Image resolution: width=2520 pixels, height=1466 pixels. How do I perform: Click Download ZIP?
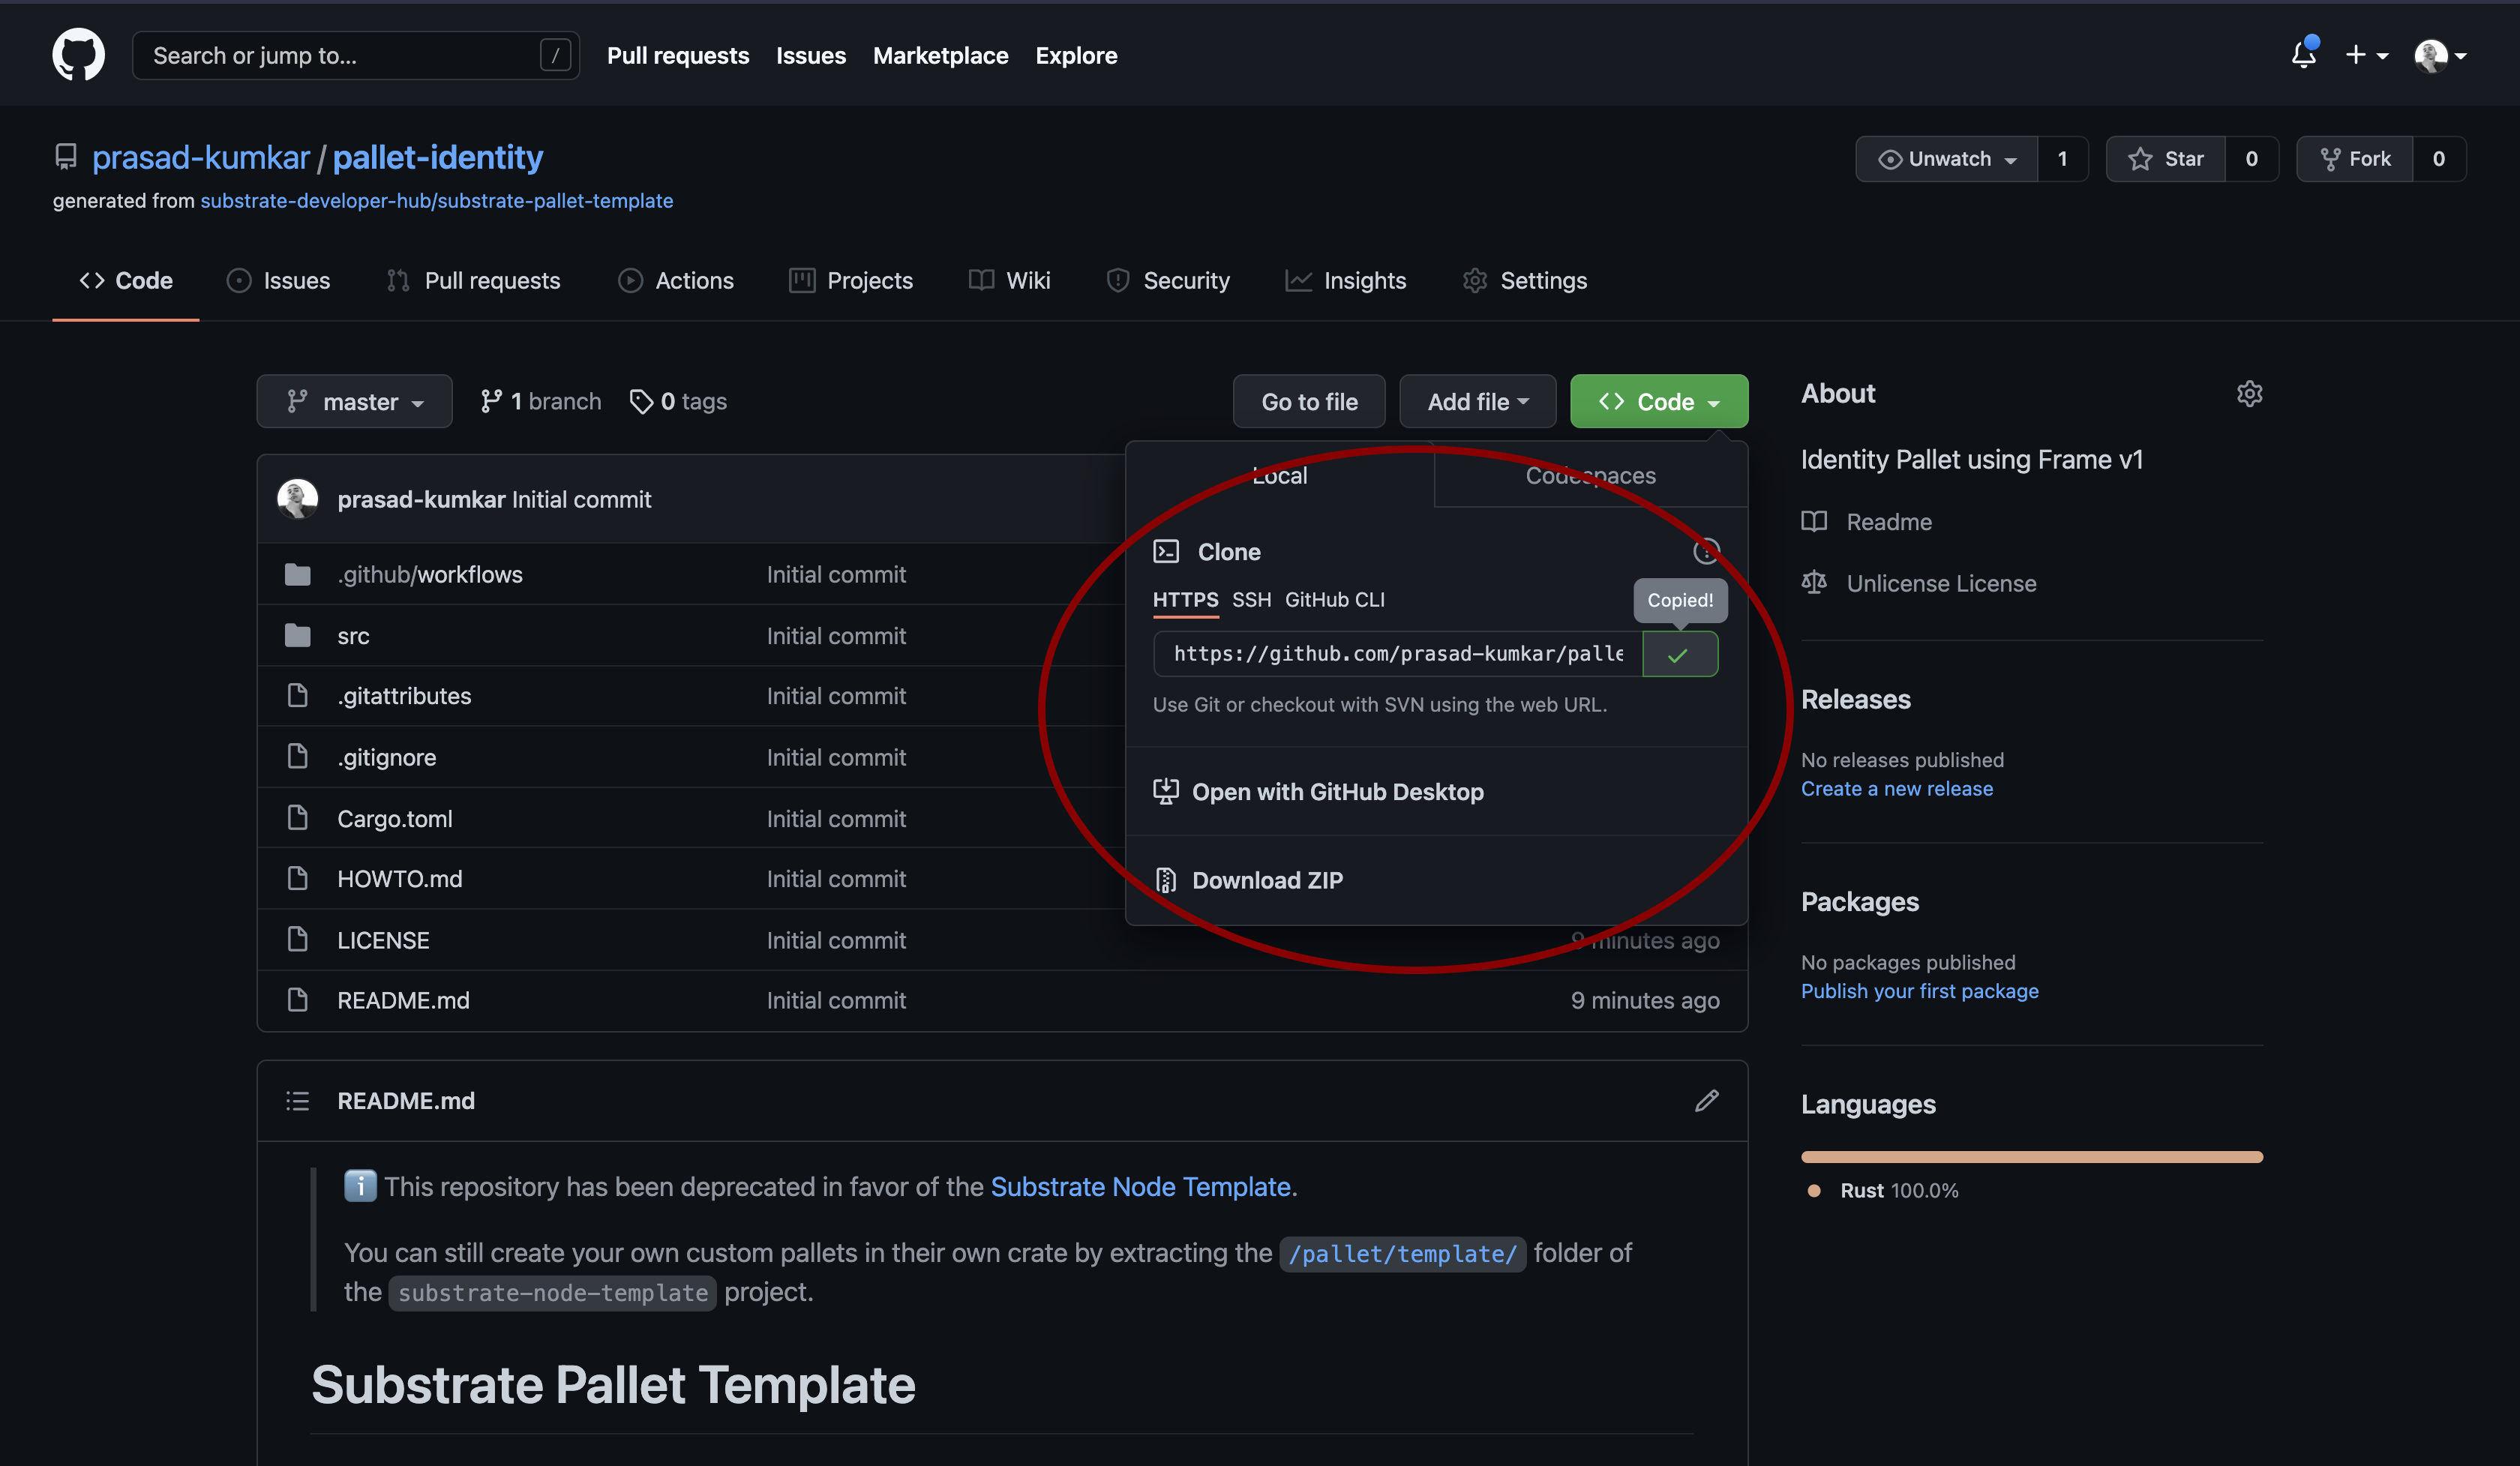pos(1266,880)
